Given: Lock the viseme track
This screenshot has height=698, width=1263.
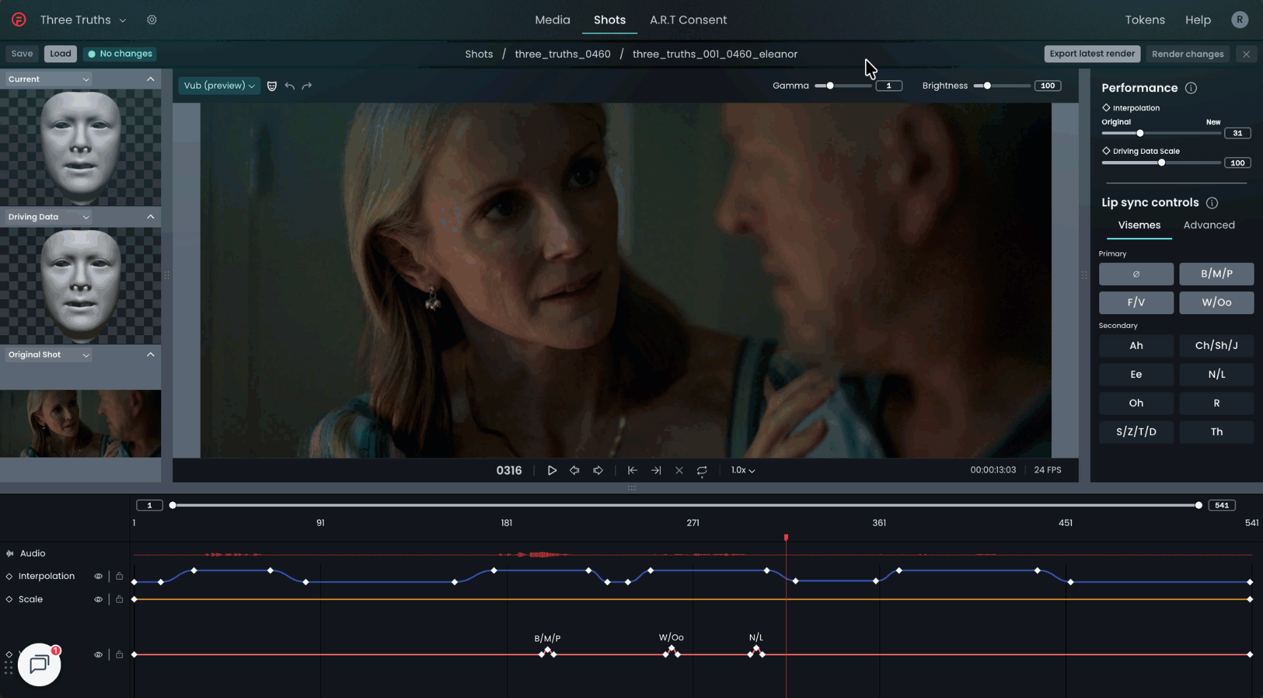Looking at the screenshot, I should point(119,655).
